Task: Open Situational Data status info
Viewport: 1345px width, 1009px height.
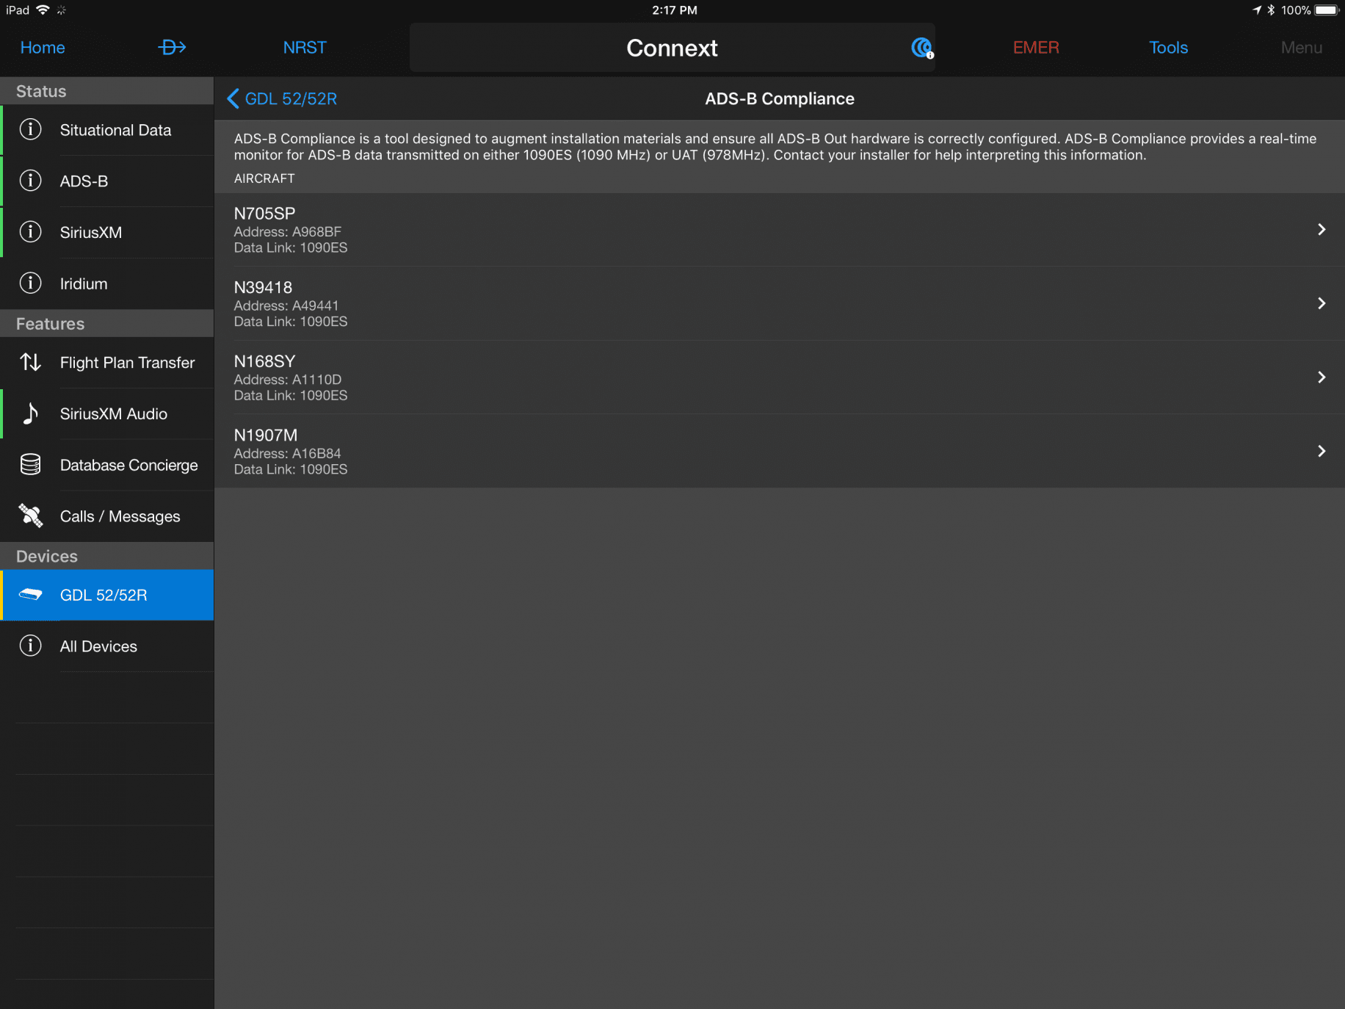Action: tap(30, 129)
